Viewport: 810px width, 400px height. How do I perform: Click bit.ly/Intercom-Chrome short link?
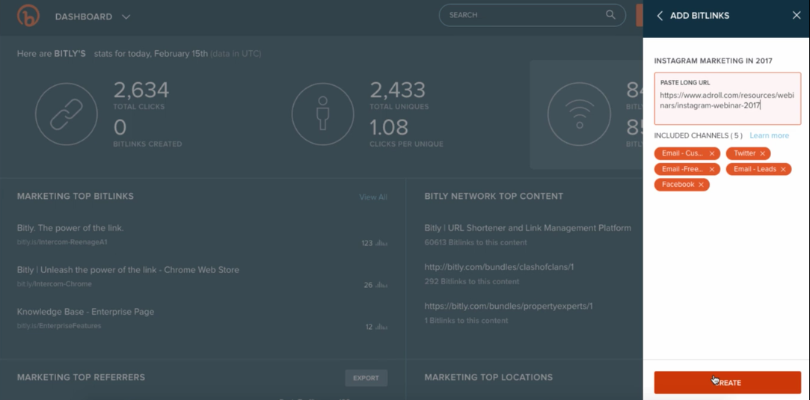(x=55, y=284)
